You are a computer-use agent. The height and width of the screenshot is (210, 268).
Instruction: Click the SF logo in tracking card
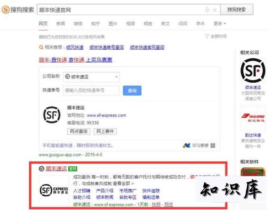pos(52,115)
